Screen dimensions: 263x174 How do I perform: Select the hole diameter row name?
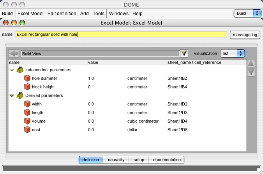pyautogui.click(x=44, y=78)
